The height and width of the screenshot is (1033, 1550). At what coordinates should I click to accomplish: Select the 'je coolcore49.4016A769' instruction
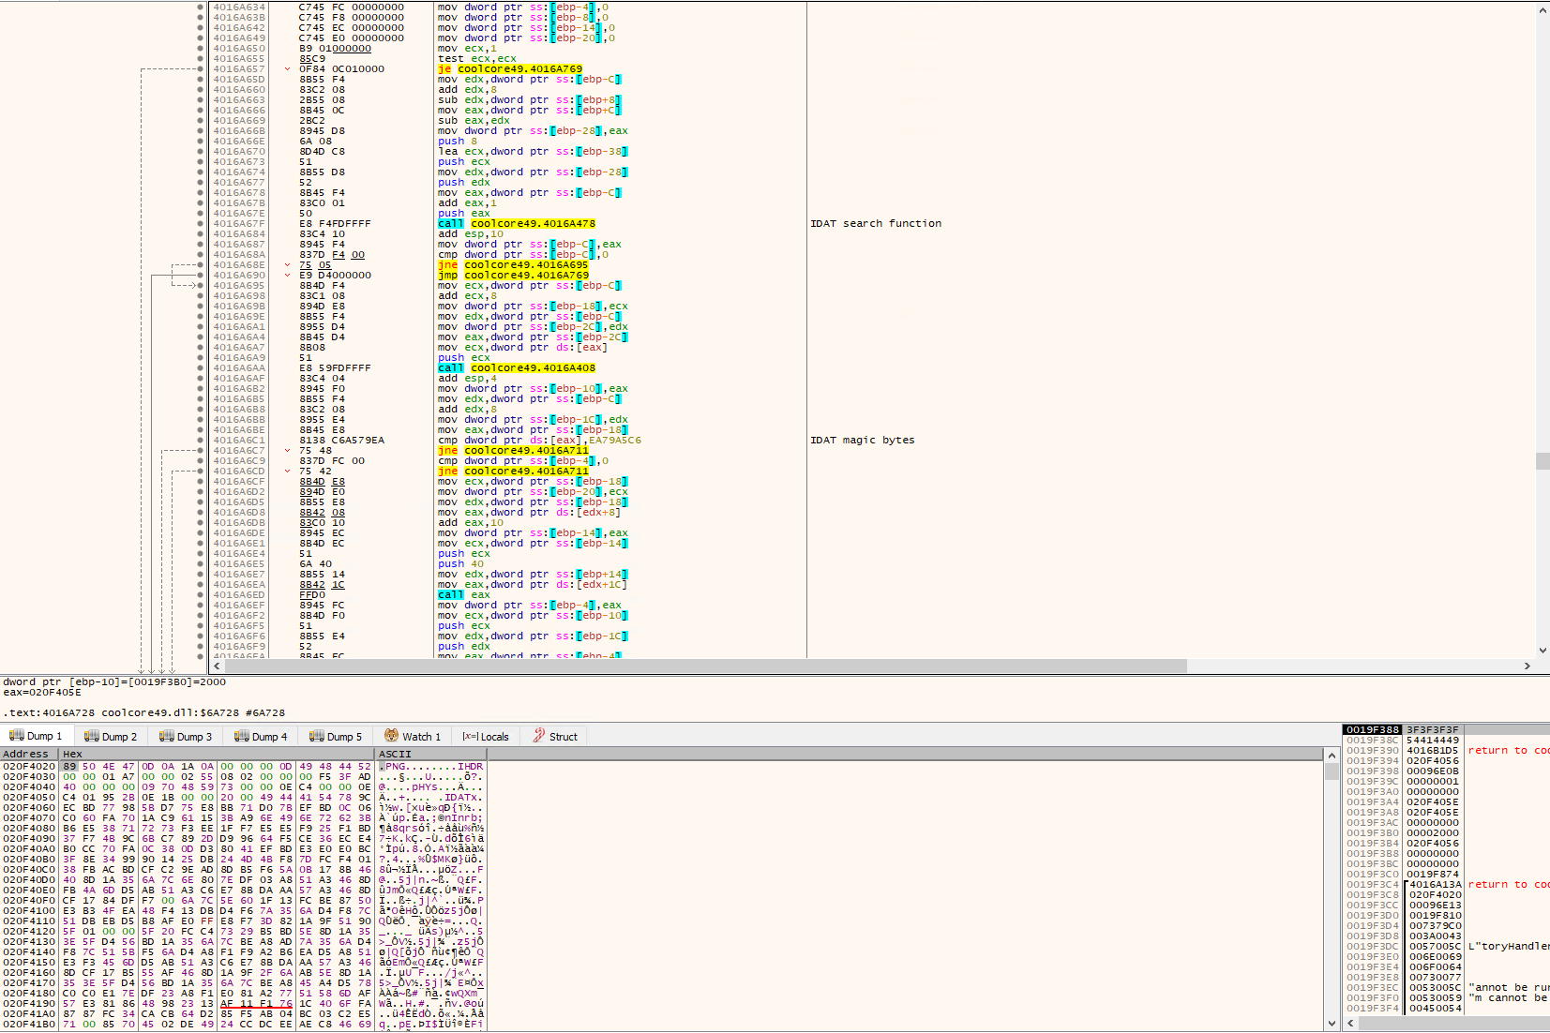point(510,68)
